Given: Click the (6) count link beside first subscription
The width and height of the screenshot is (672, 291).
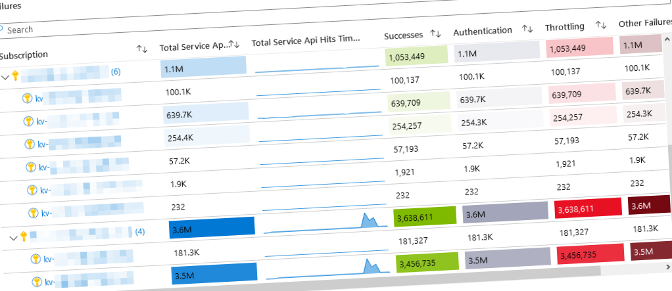Looking at the screenshot, I should pos(116,71).
